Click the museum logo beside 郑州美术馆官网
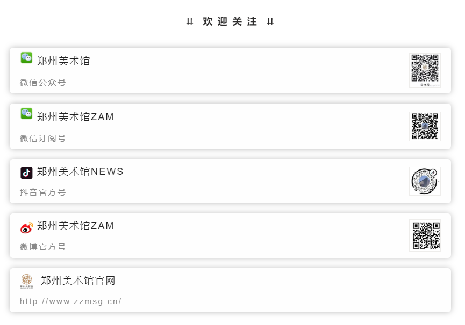Screen dimensions: 465x325 pos(26,281)
